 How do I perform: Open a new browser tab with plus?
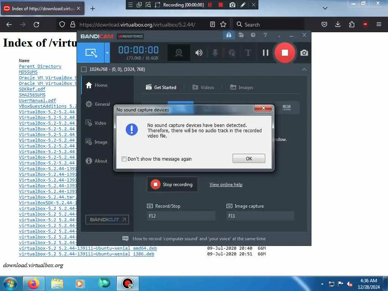(92, 9)
